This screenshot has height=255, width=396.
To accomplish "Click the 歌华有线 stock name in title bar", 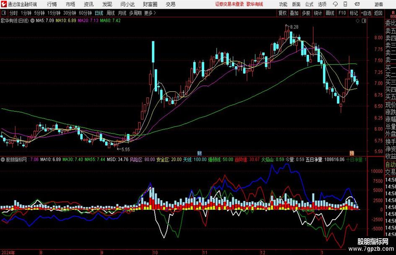I will pos(255,4).
